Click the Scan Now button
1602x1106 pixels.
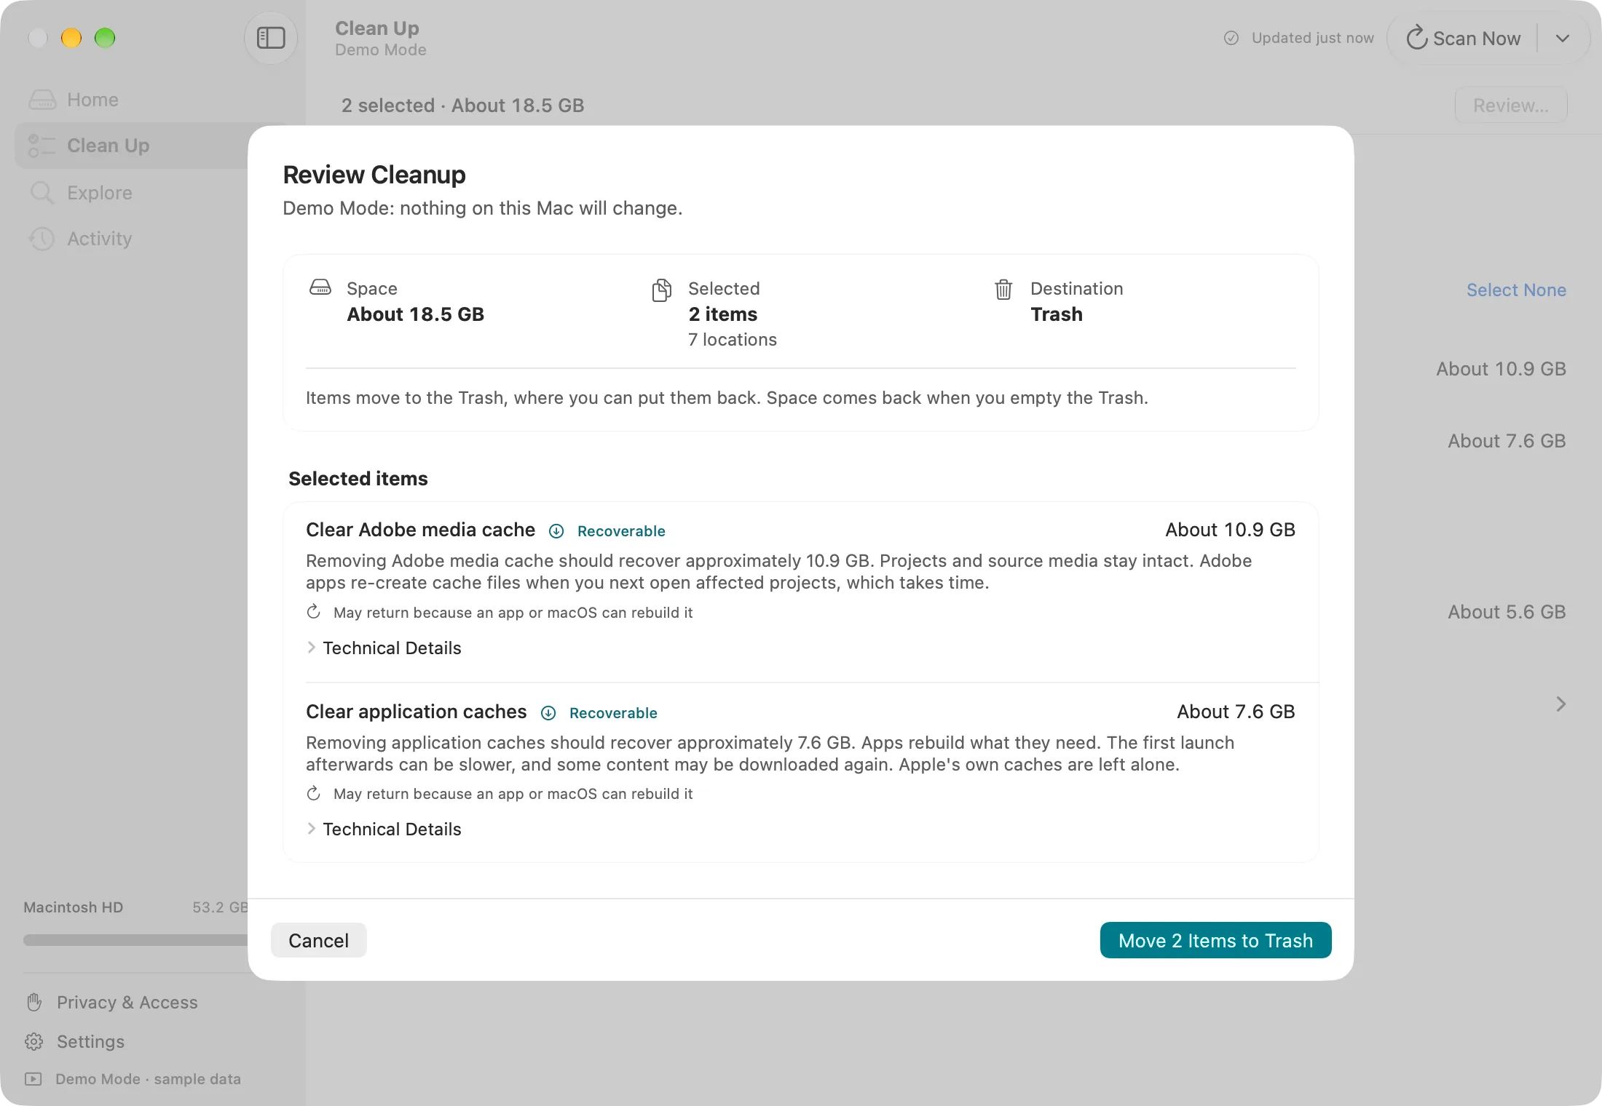1464,38
